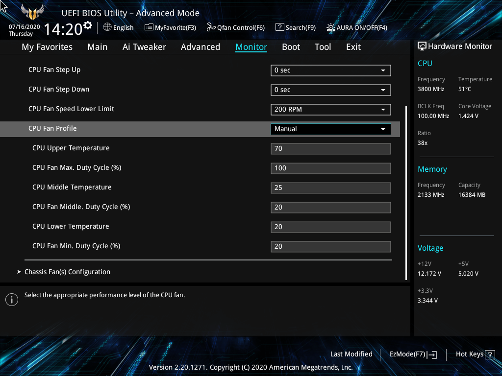Click the 3800 MHz CPU frequency value

point(430,89)
